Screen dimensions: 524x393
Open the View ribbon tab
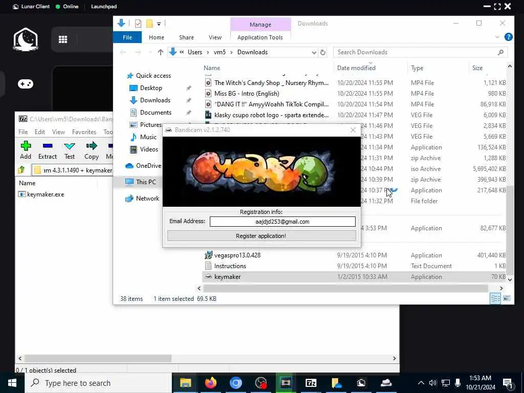215,37
